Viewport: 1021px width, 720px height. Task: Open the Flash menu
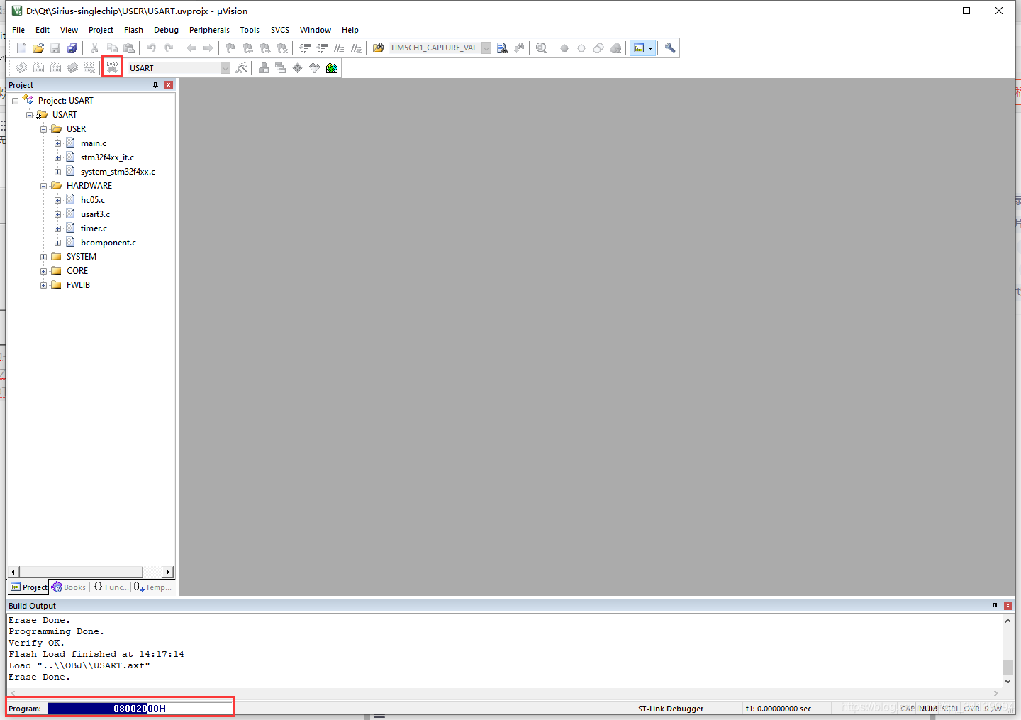click(x=133, y=30)
